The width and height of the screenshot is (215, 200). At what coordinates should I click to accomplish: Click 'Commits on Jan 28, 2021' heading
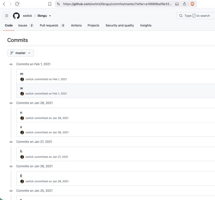(x=34, y=103)
